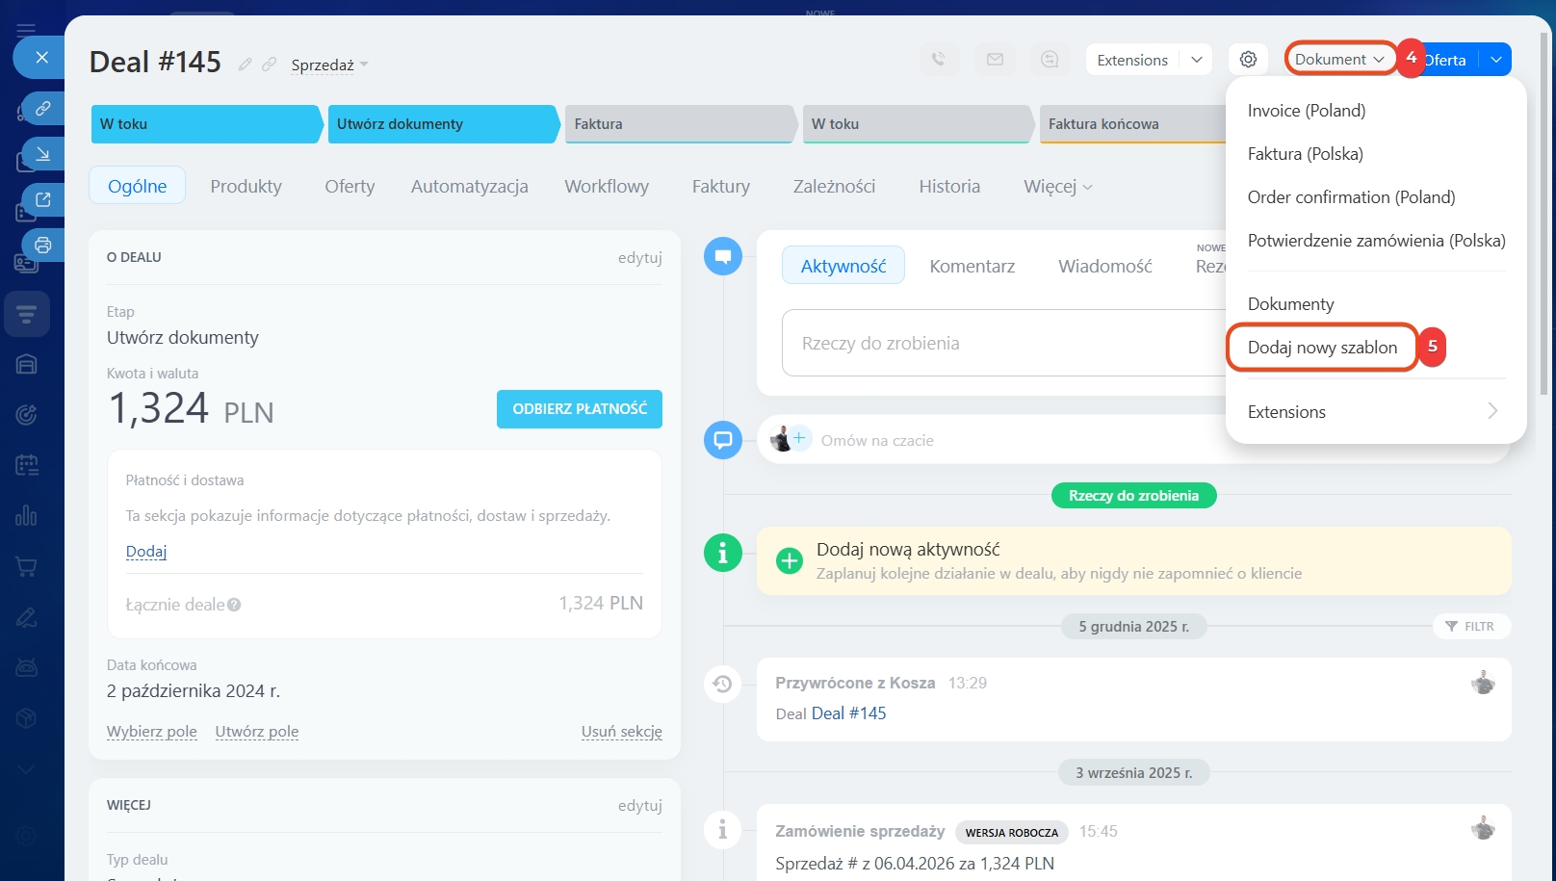The width and height of the screenshot is (1556, 881).
Task: Open the Deal #145 link in timeline
Action: click(x=848, y=713)
